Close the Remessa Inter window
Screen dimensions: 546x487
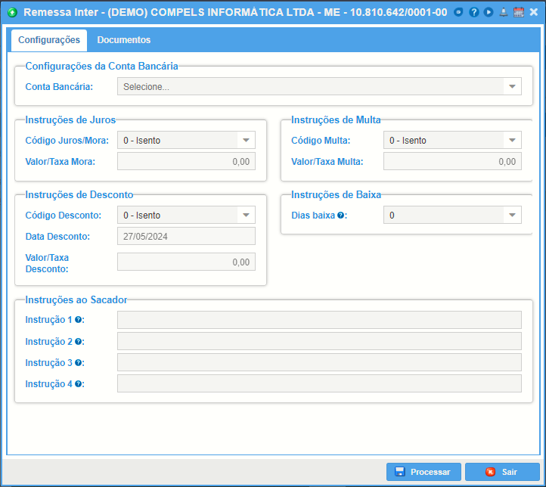(533, 13)
